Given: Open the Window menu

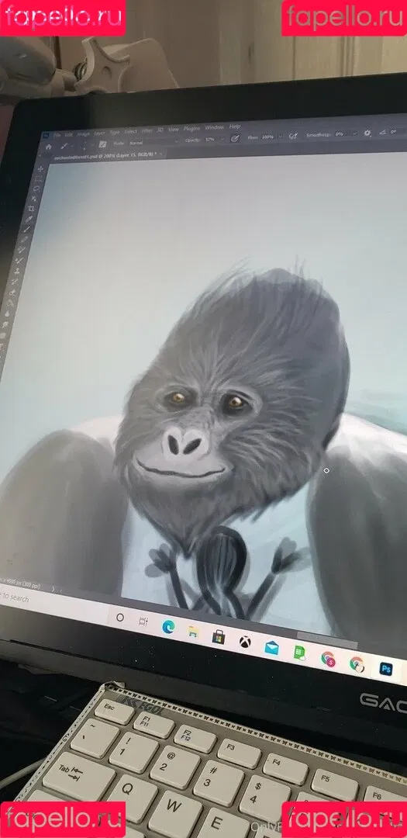Looking at the screenshot, I should (x=214, y=127).
